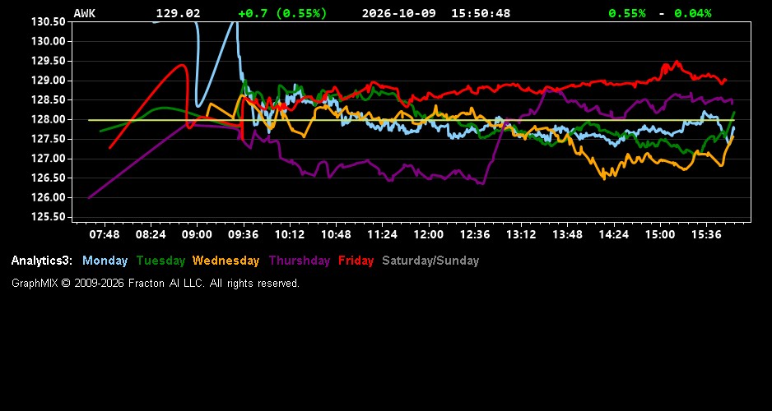
Task: Click the 10:12 time axis label
Action: click(290, 235)
